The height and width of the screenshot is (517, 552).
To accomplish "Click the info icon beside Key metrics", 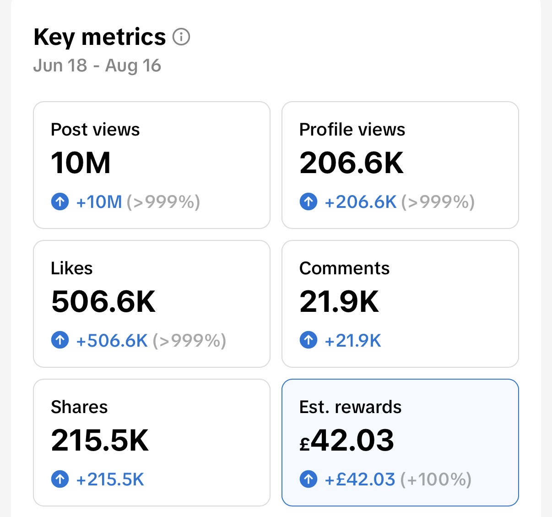I will coord(181,37).
